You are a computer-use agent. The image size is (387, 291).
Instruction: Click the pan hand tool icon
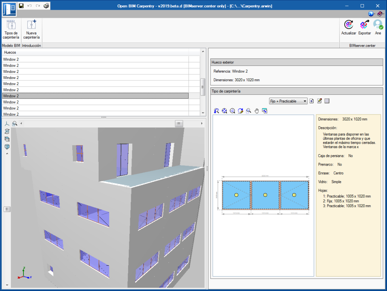pos(257,111)
